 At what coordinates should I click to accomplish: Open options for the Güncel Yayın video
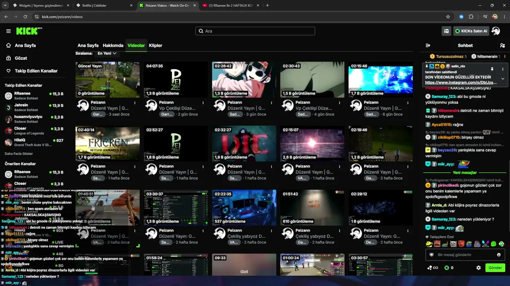pos(135,102)
